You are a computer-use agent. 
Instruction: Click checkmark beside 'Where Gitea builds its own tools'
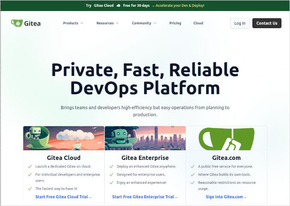[192, 174]
